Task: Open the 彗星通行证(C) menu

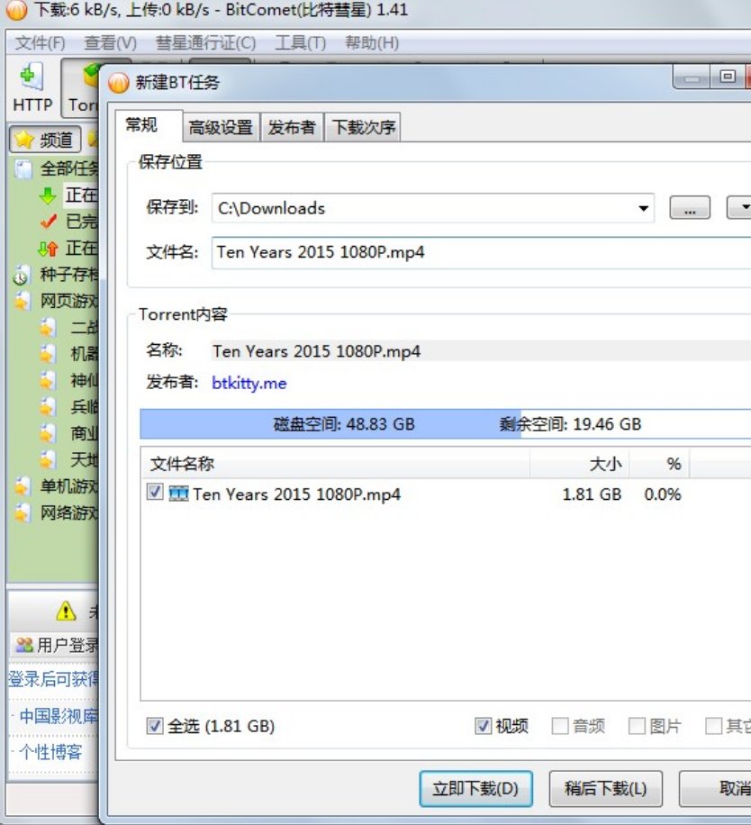Action: point(205,42)
